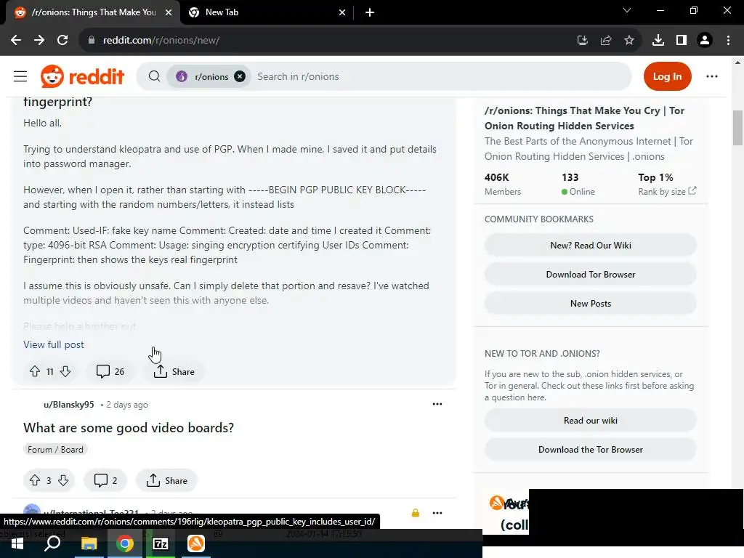Viewport: 744px width, 558px height.
Task: Click the page vertical scrollbar thumb
Action: [737, 128]
